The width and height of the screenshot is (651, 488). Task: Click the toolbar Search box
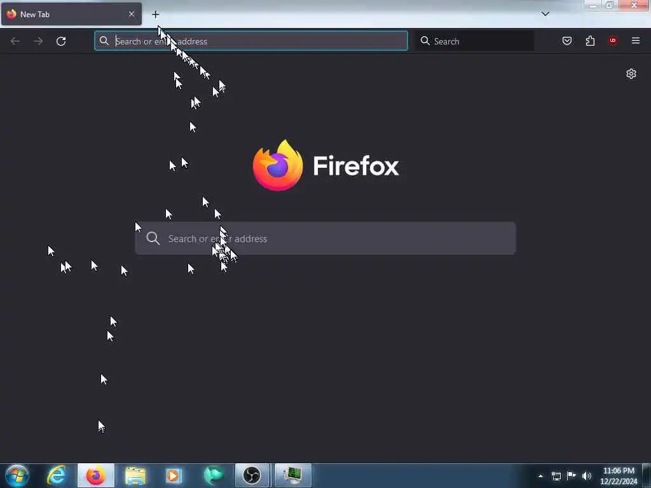click(x=474, y=41)
